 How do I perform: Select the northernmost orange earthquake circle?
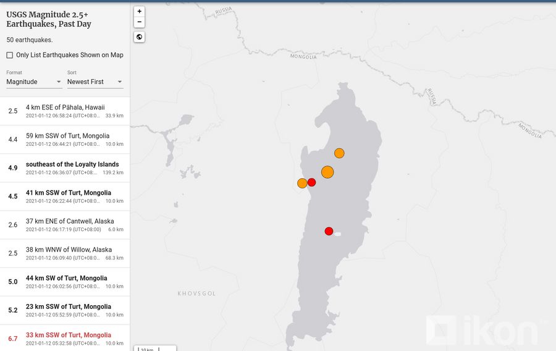(339, 153)
